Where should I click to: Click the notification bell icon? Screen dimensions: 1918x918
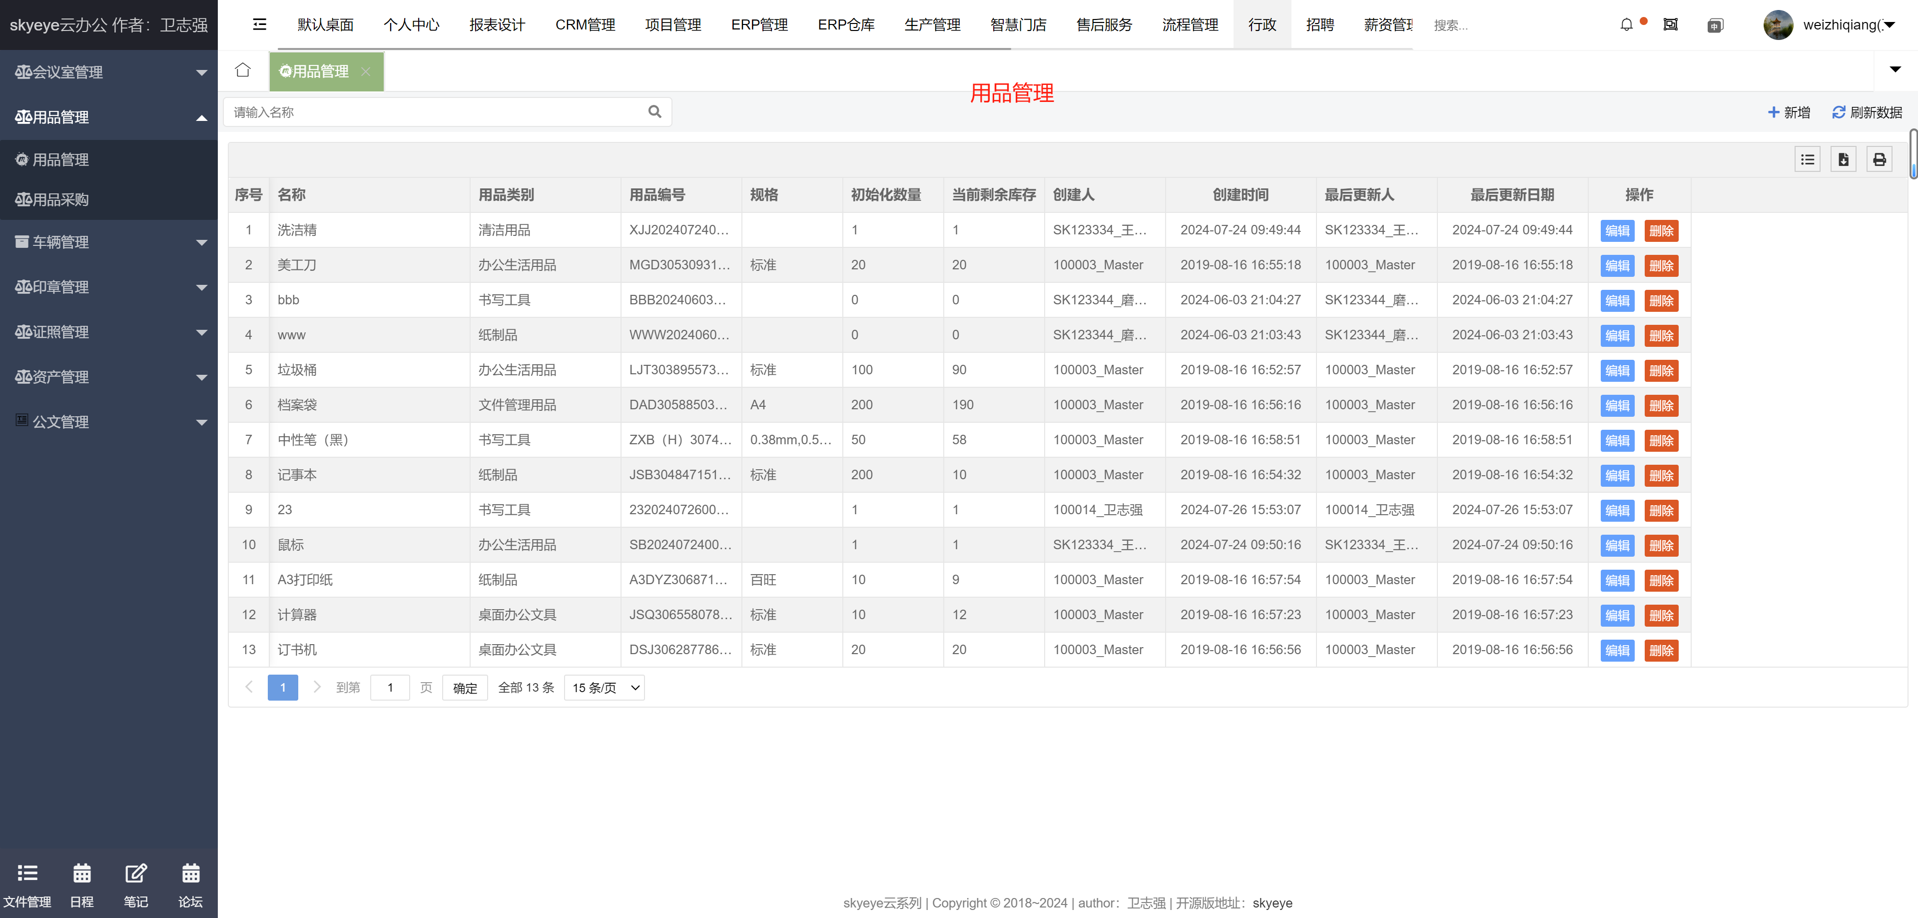coord(1626,24)
